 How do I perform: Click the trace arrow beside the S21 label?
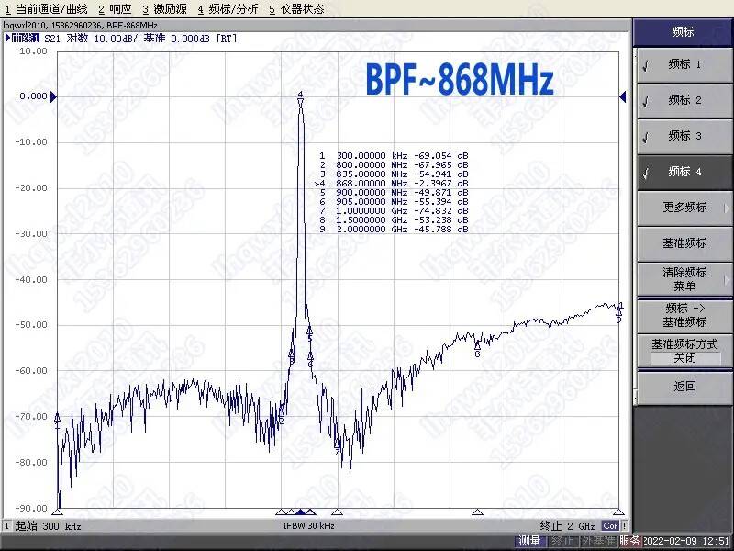(x=6, y=39)
